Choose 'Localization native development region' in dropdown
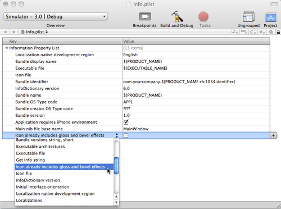Viewport: 281px width, 209px height. pyautogui.click(x=64, y=194)
